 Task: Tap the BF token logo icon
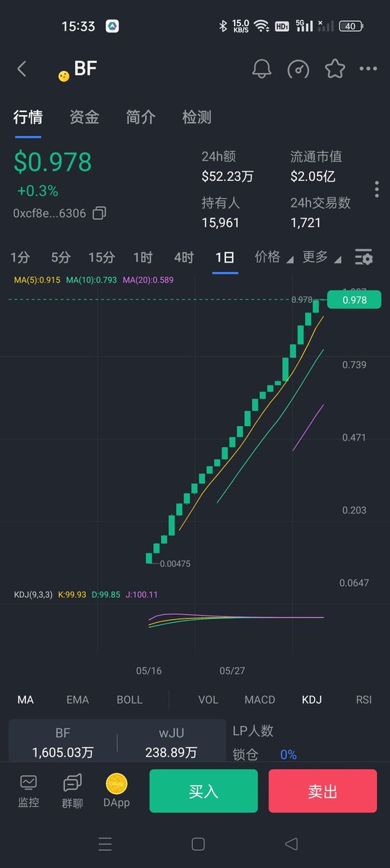pyautogui.click(x=64, y=76)
